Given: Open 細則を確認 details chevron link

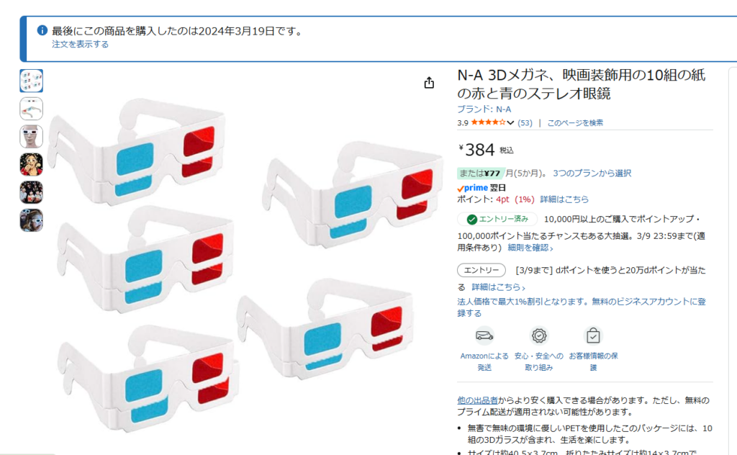Looking at the screenshot, I should point(530,248).
